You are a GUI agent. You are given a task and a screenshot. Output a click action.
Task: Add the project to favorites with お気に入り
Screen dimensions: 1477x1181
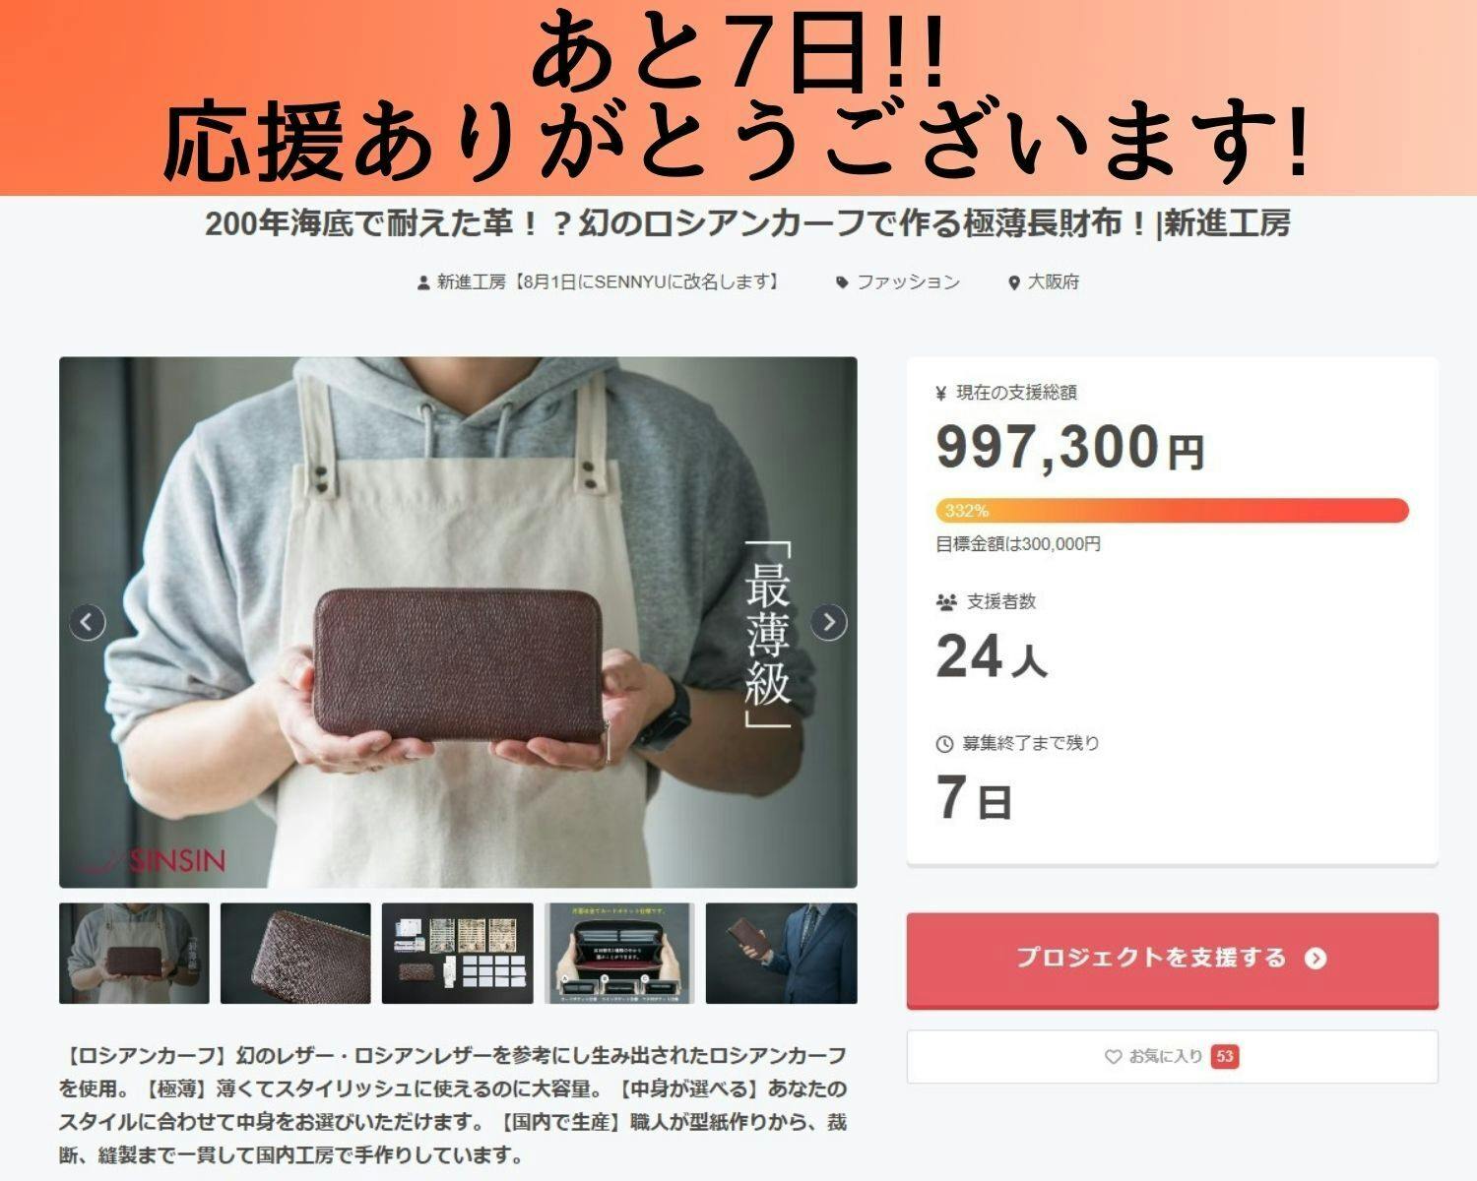[x=1172, y=1056]
